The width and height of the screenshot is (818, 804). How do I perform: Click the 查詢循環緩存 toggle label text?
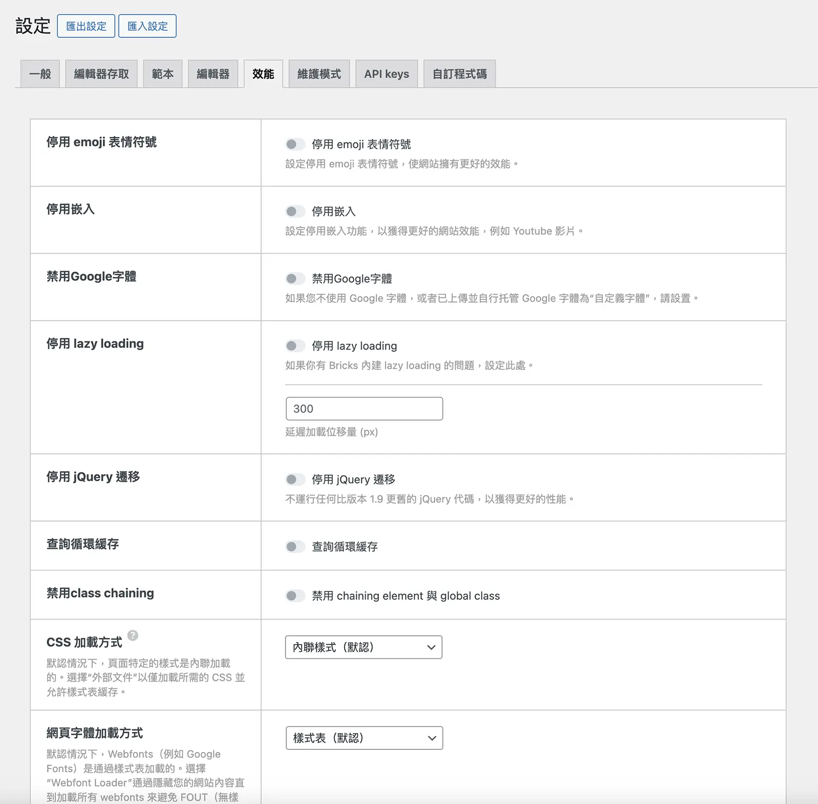[x=345, y=547]
